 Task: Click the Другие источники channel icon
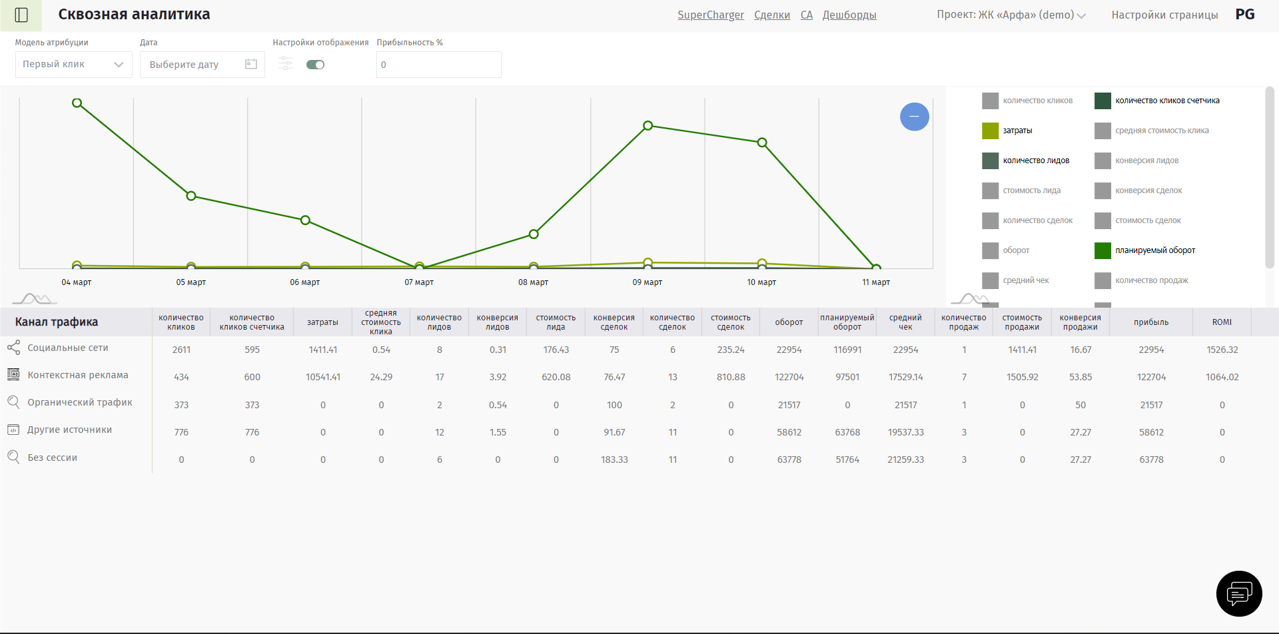coord(13,430)
